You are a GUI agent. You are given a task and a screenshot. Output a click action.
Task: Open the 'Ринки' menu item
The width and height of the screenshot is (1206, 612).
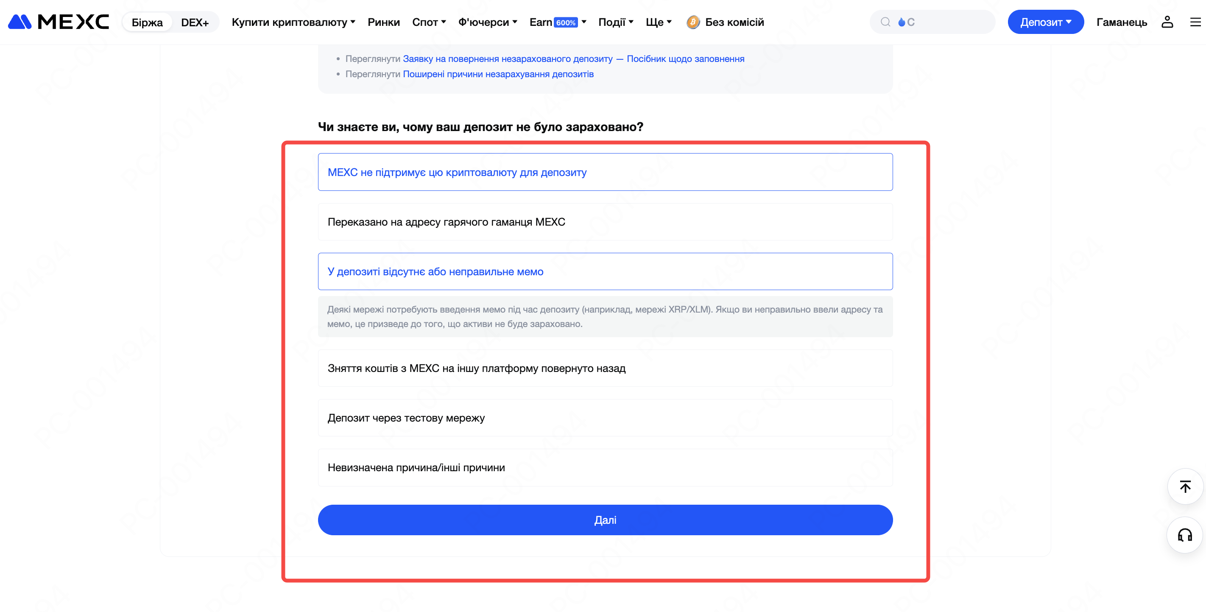[383, 22]
